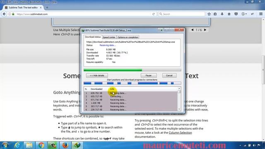Select connection row 303.717 KB
Image resolution: width=265 pixels, height=149 pixels.
[131, 106]
